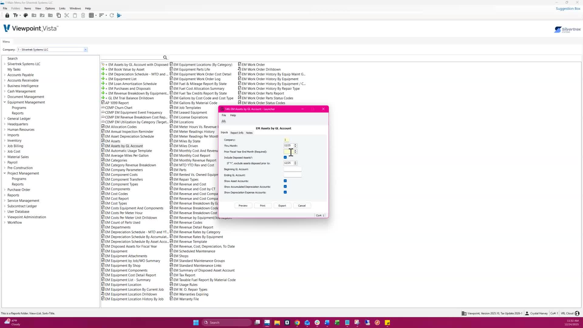Expand the Accounts Payable tree node
583x328 pixels.
click(x=5, y=75)
